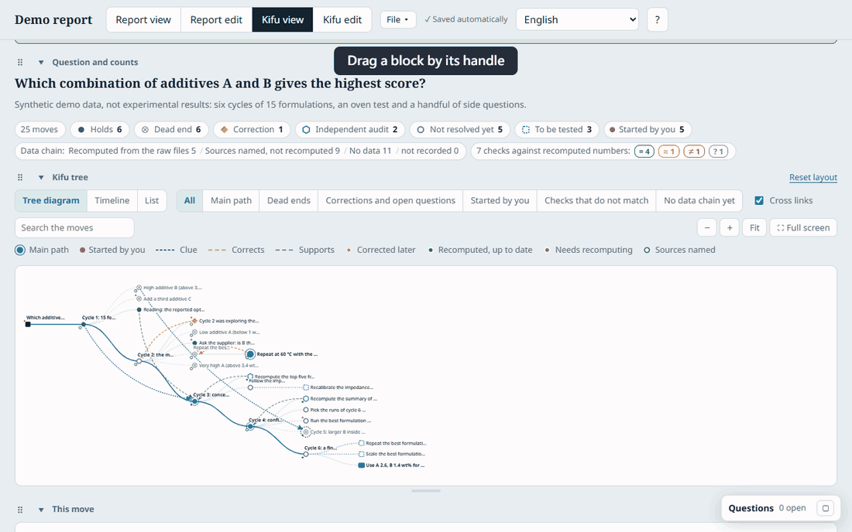Click the Reset layout link
The image size is (852, 532).
[812, 177]
